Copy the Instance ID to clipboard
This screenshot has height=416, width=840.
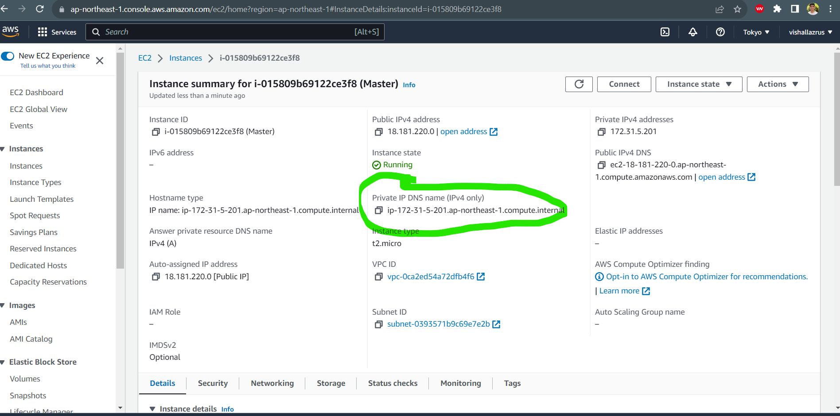156,131
